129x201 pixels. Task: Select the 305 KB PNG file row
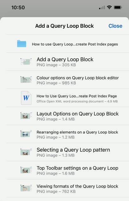coord(67,62)
